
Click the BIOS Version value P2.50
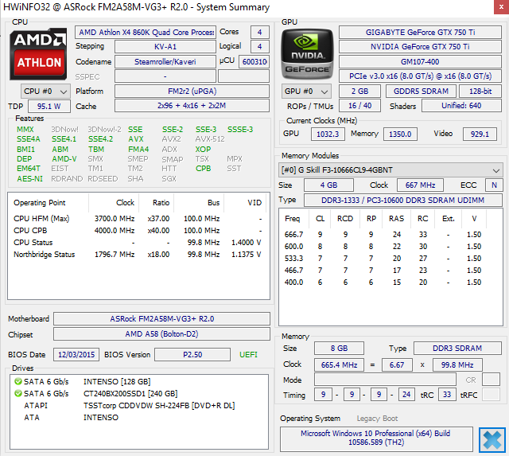click(x=192, y=354)
